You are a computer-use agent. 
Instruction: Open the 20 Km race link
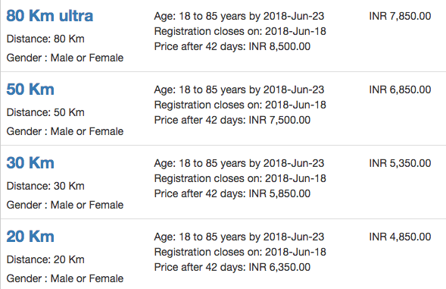coord(30,236)
